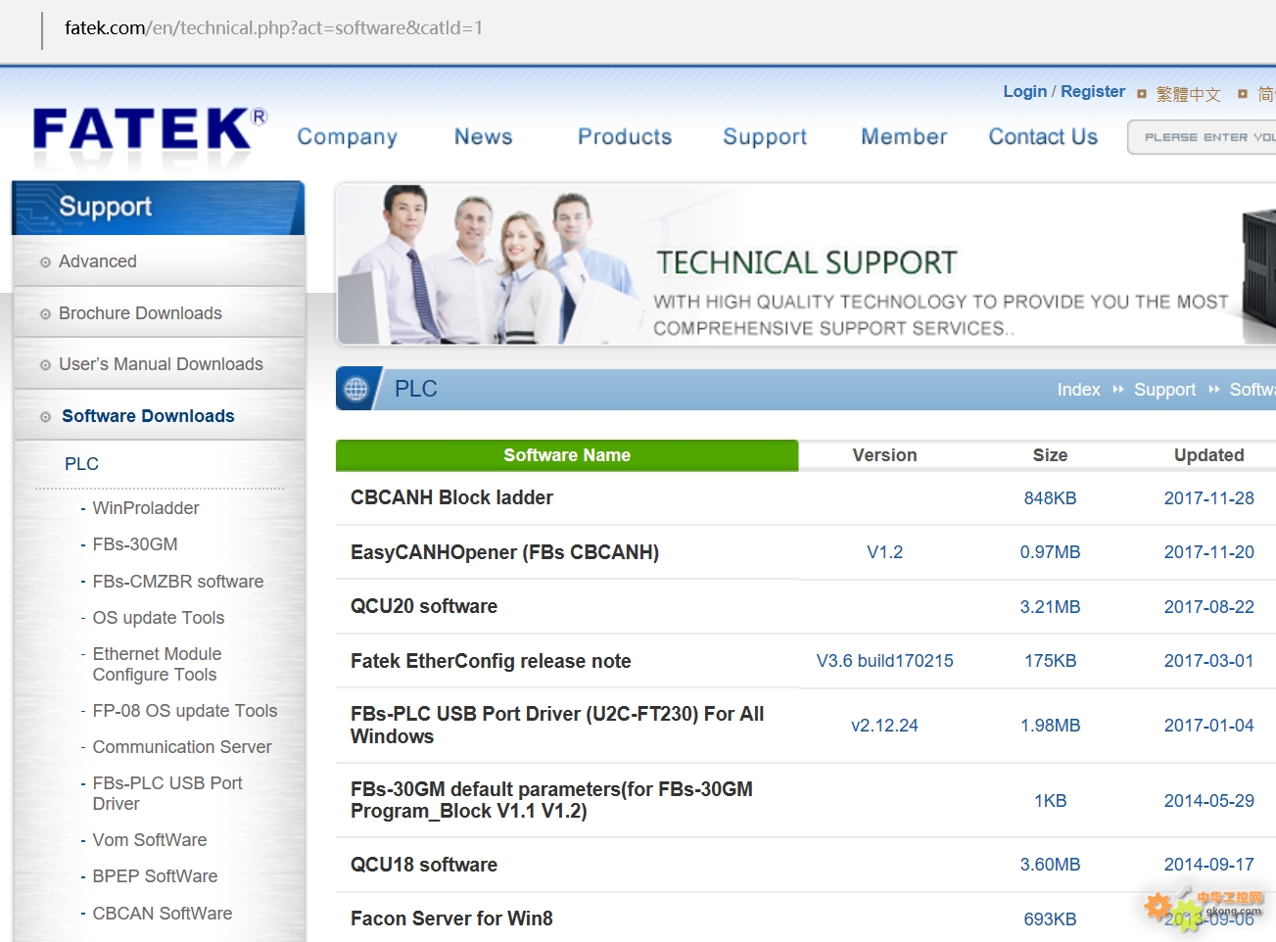Open the News menu

pos(484,137)
